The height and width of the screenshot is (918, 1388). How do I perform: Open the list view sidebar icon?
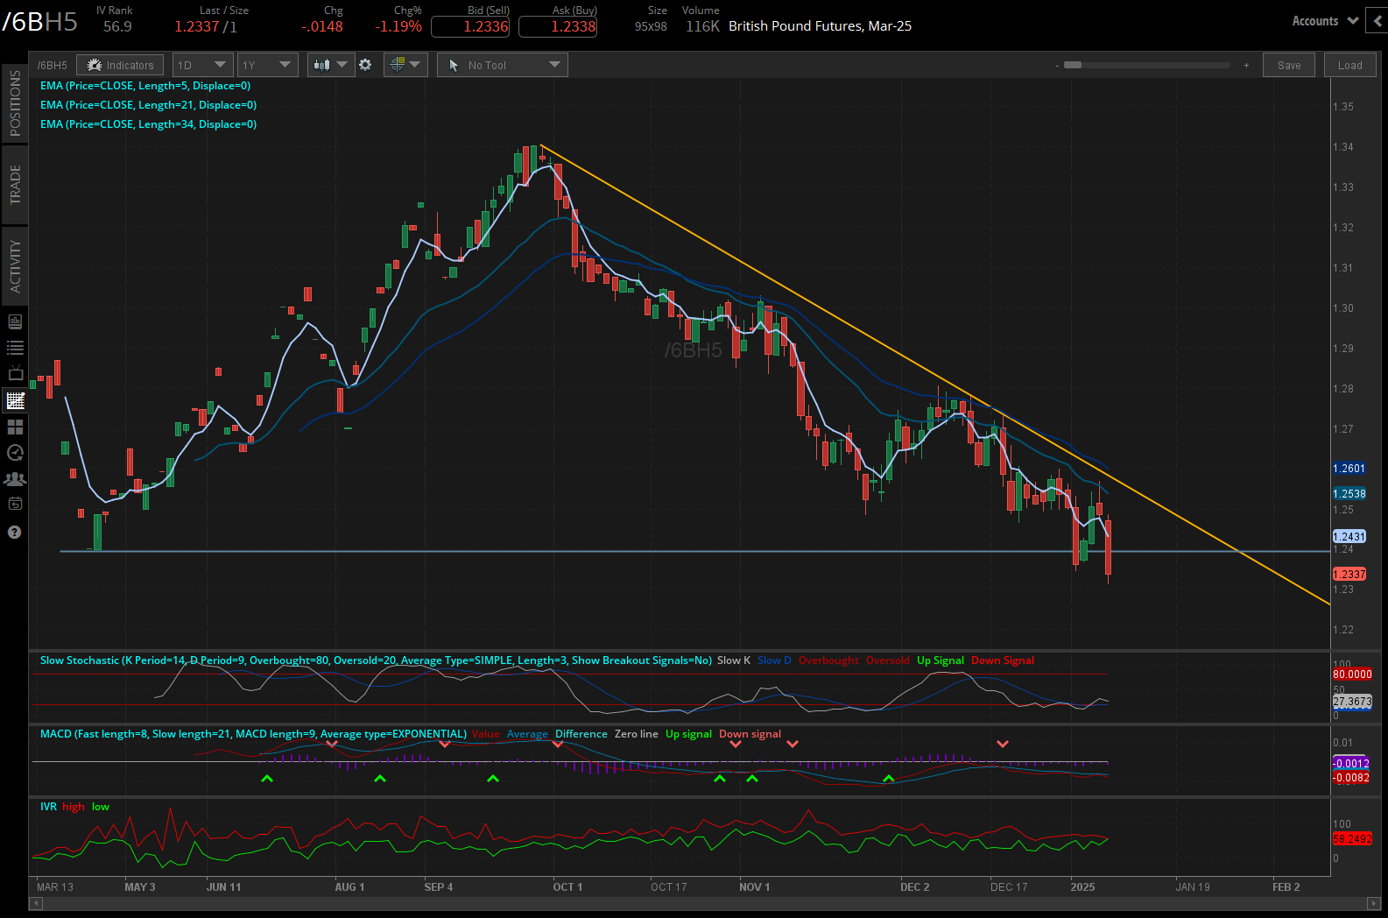pos(15,348)
